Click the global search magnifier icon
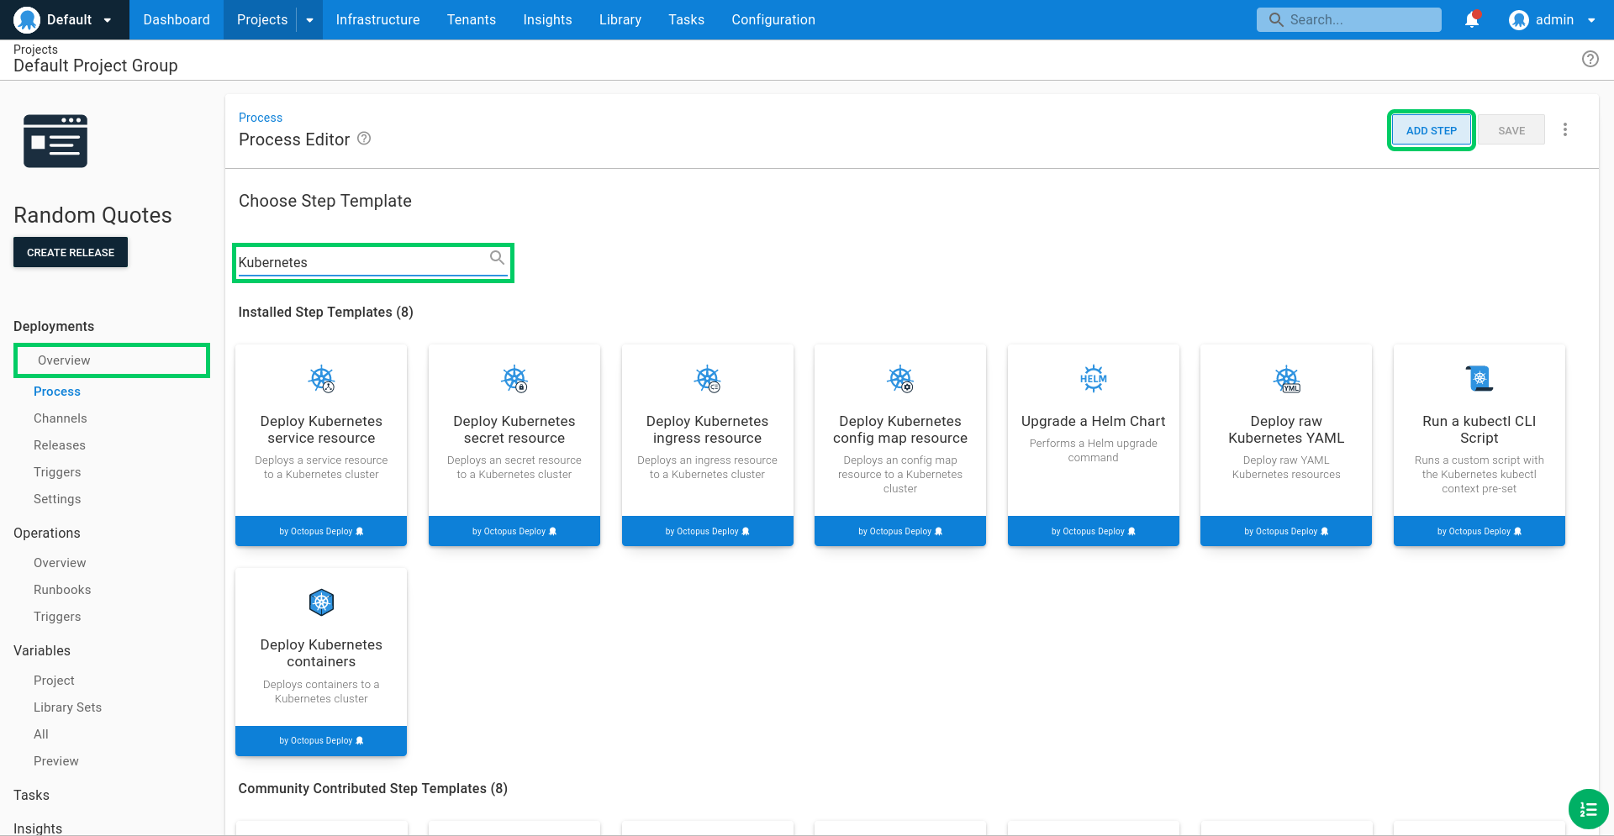The width and height of the screenshot is (1614, 836). coord(1276,19)
